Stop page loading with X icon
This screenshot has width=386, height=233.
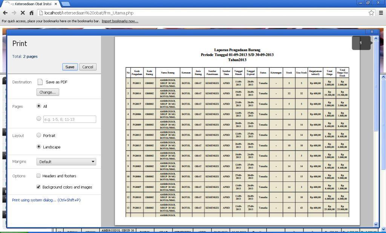[x=23, y=13]
